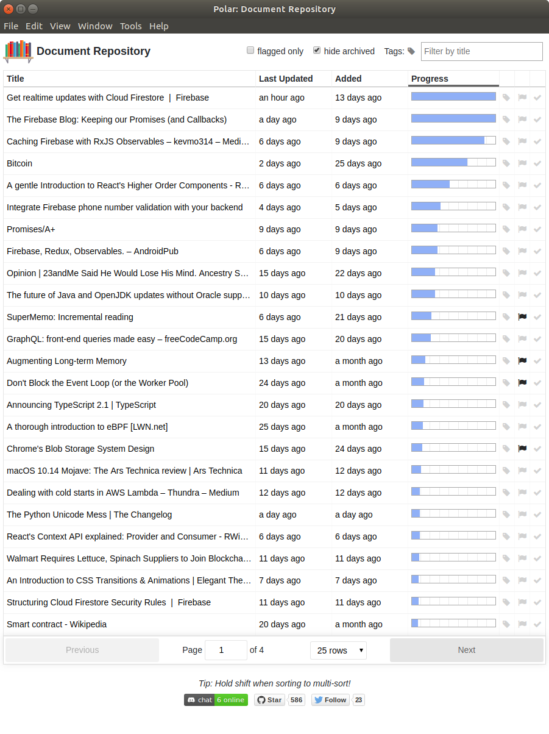Click the Twitter Follow button
The height and width of the screenshot is (734, 549).
click(330, 700)
